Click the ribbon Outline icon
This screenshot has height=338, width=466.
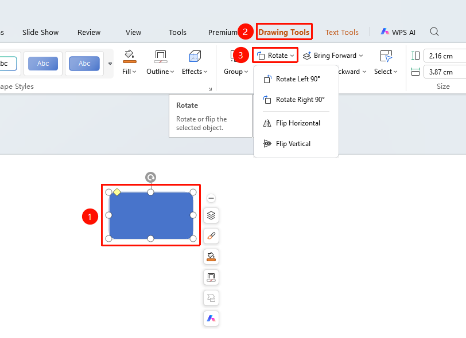[161, 56]
